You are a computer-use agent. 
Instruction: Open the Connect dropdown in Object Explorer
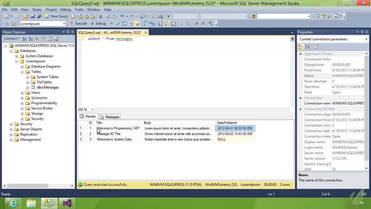(x=11, y=39)
